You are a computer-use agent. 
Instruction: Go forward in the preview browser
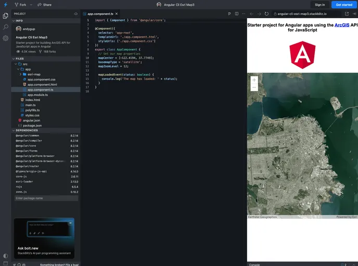click(x=259, y=14)
